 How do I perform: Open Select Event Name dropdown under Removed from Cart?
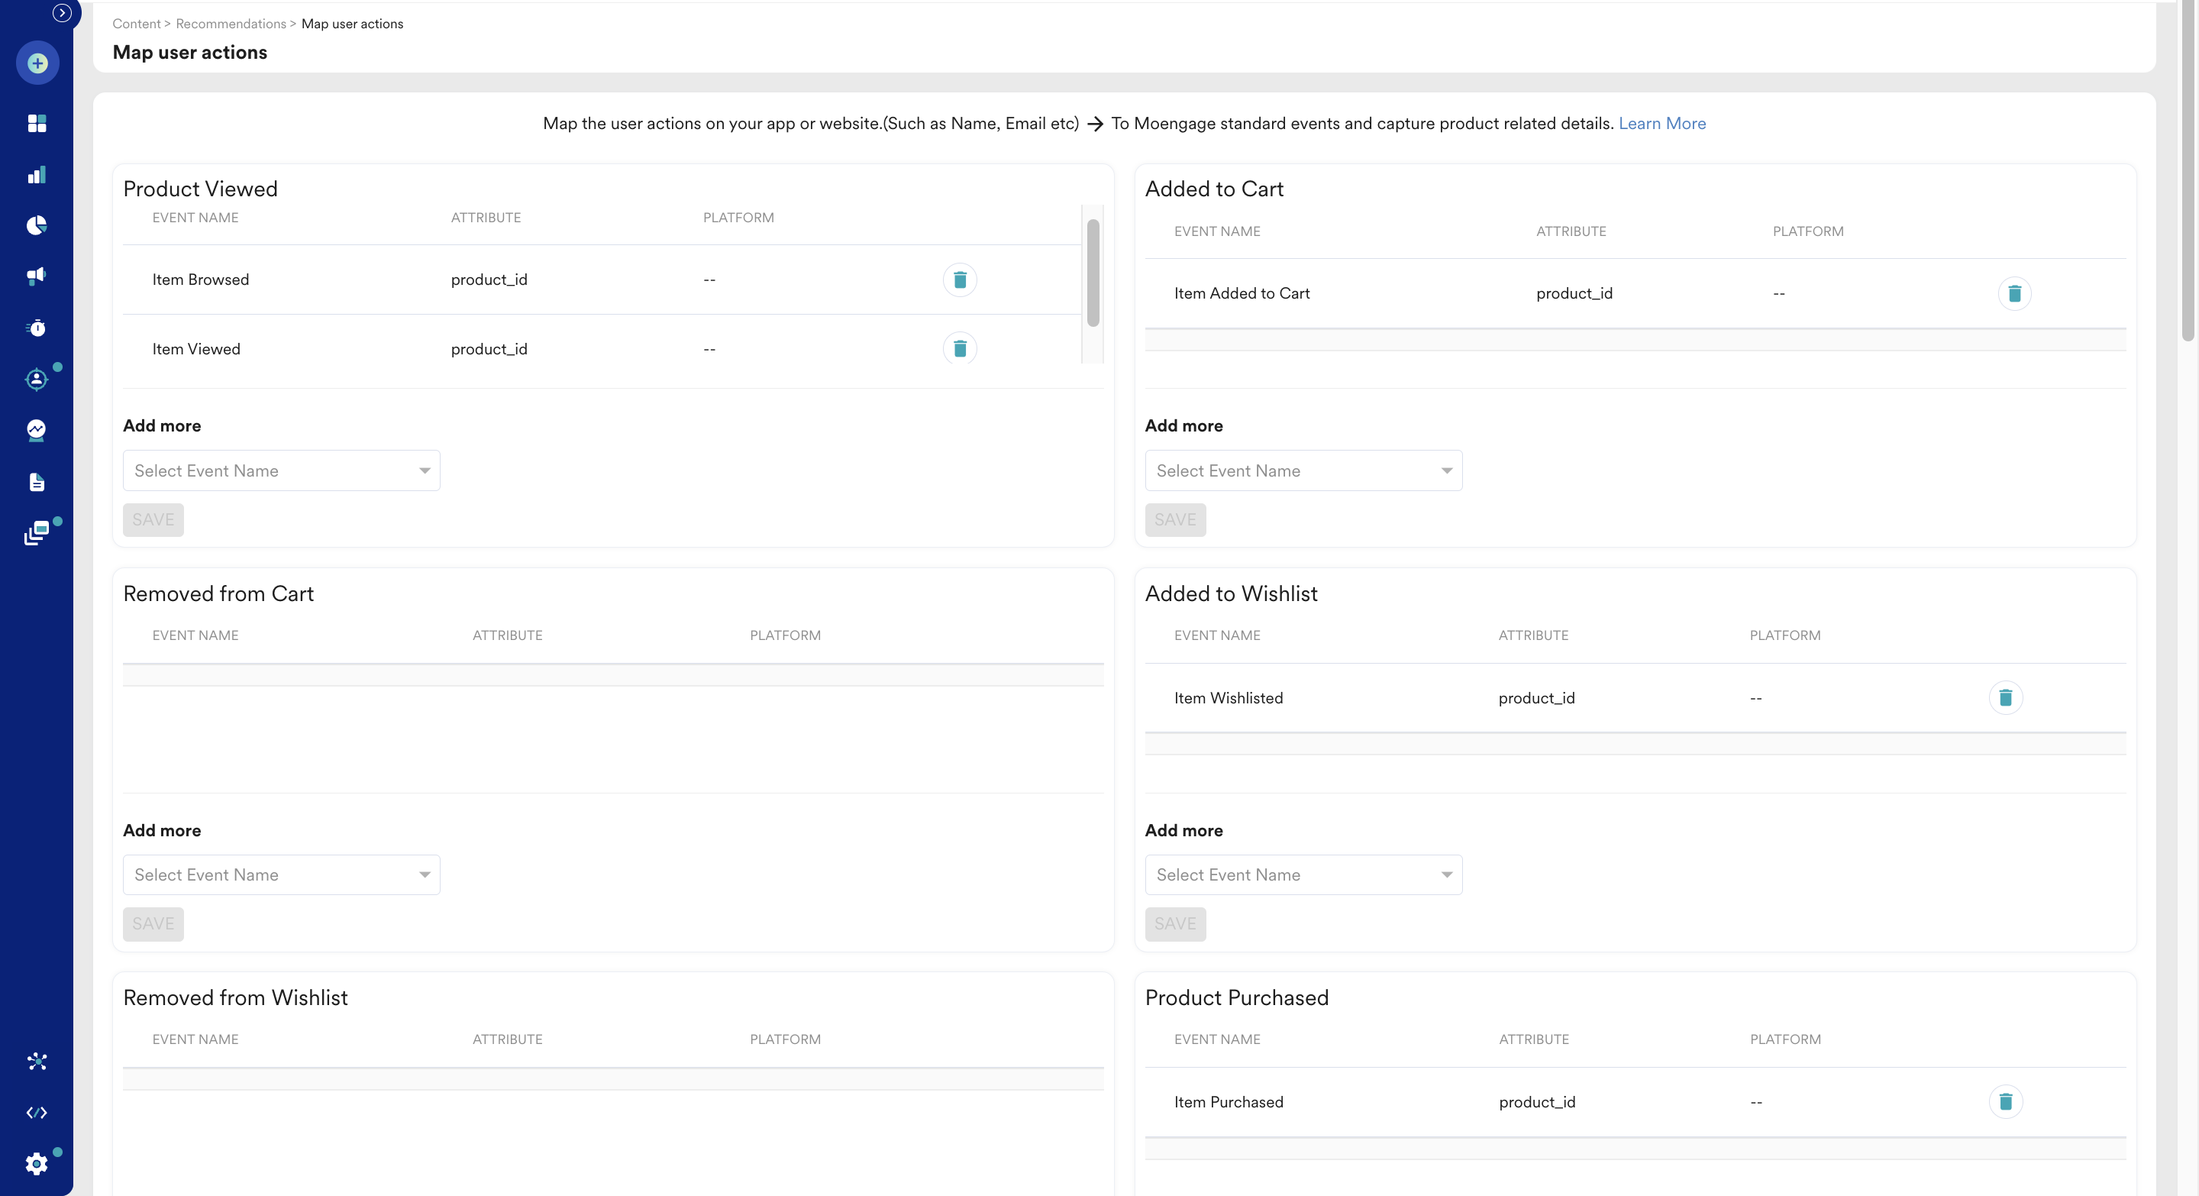[282, 875]
